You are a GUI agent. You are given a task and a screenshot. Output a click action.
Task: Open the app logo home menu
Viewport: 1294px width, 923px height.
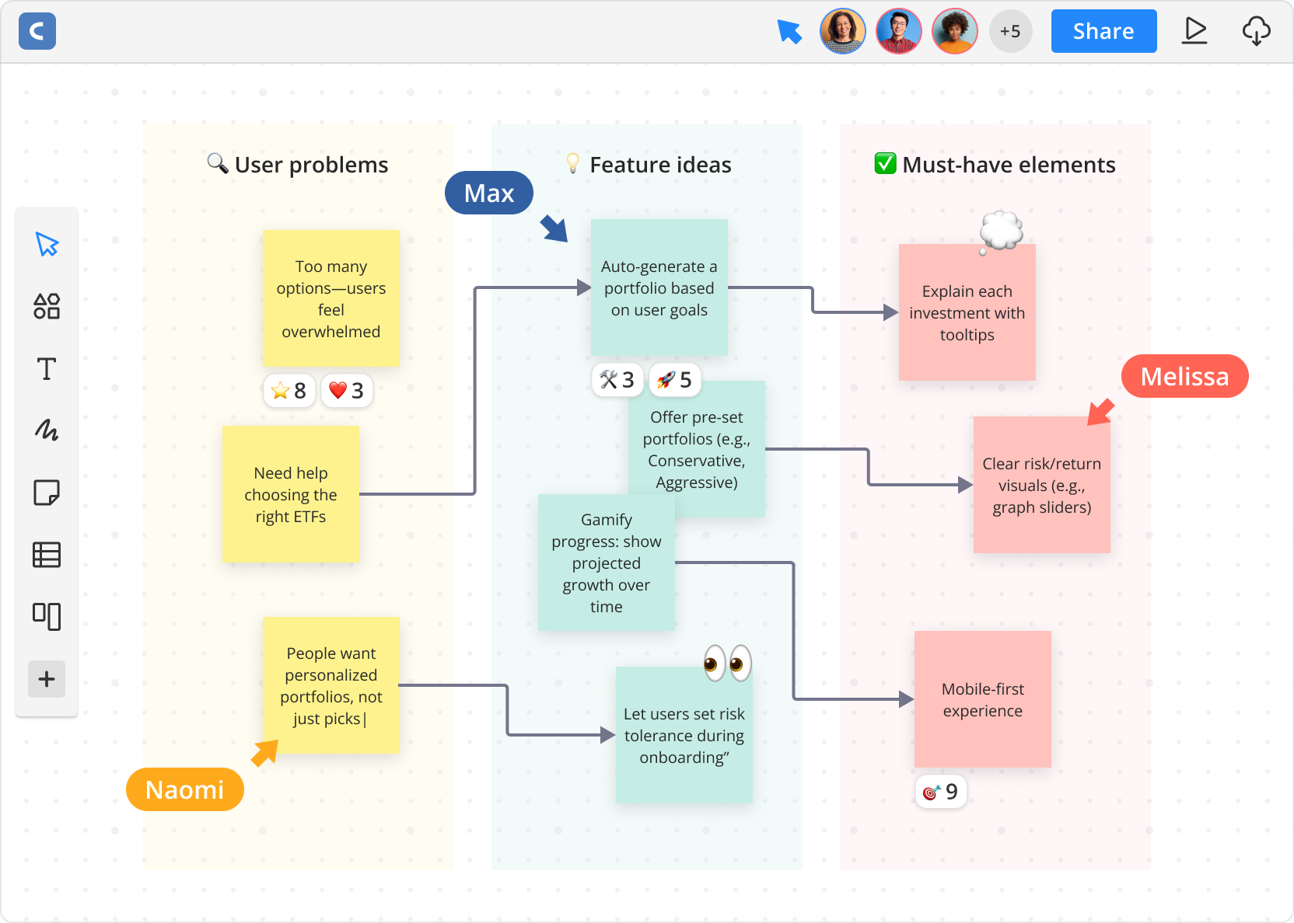click(37, 31)
